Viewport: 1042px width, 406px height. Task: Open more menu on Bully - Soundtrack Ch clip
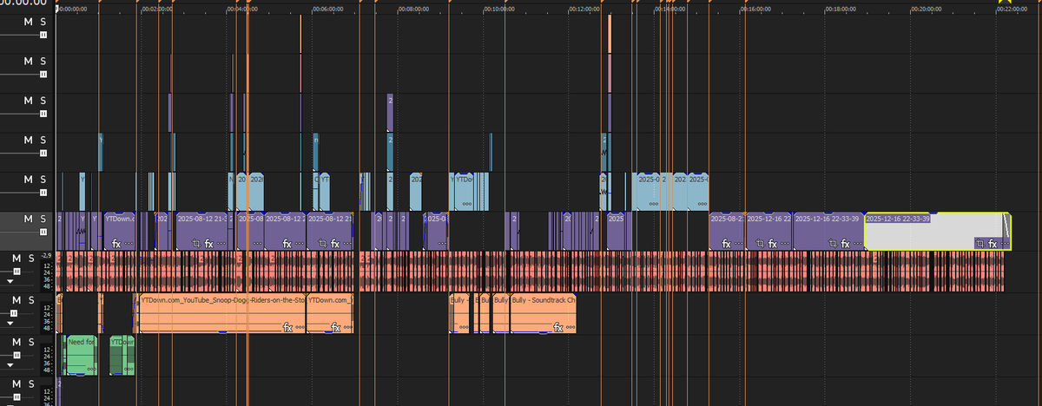[x=569, y=328]
